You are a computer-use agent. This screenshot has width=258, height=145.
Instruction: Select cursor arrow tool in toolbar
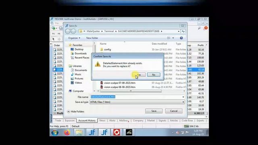tap(53, 39)
